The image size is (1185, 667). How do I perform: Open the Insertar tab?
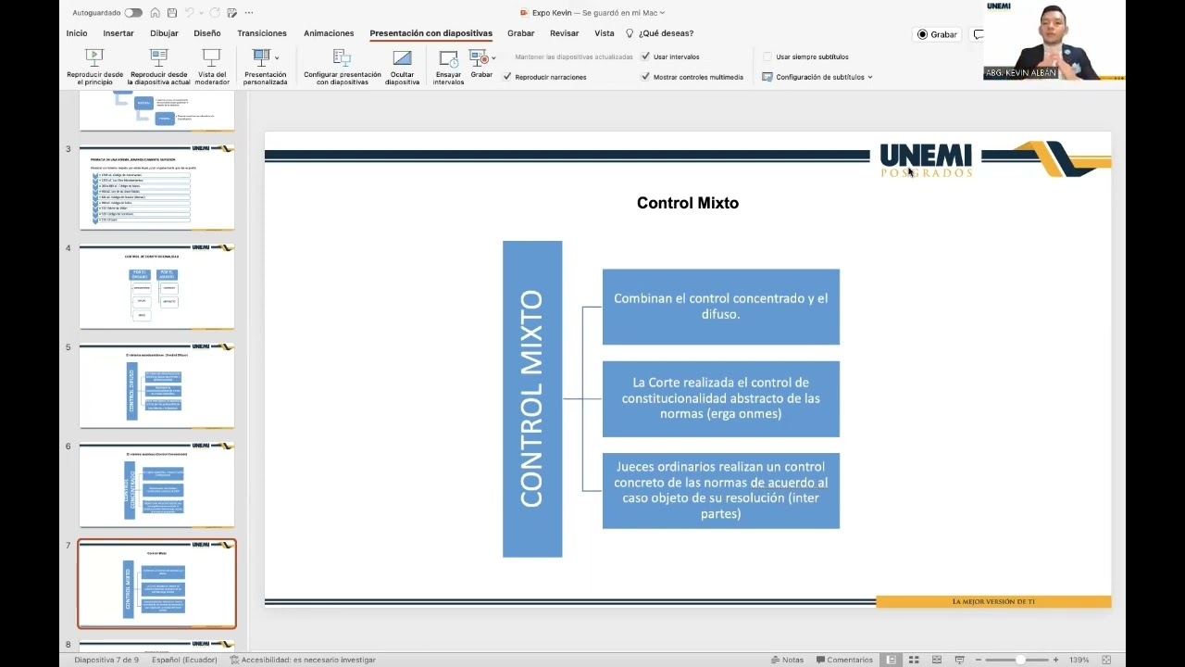[x=118, y=33]
